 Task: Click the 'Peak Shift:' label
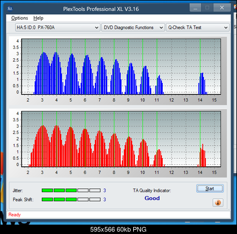23,199
